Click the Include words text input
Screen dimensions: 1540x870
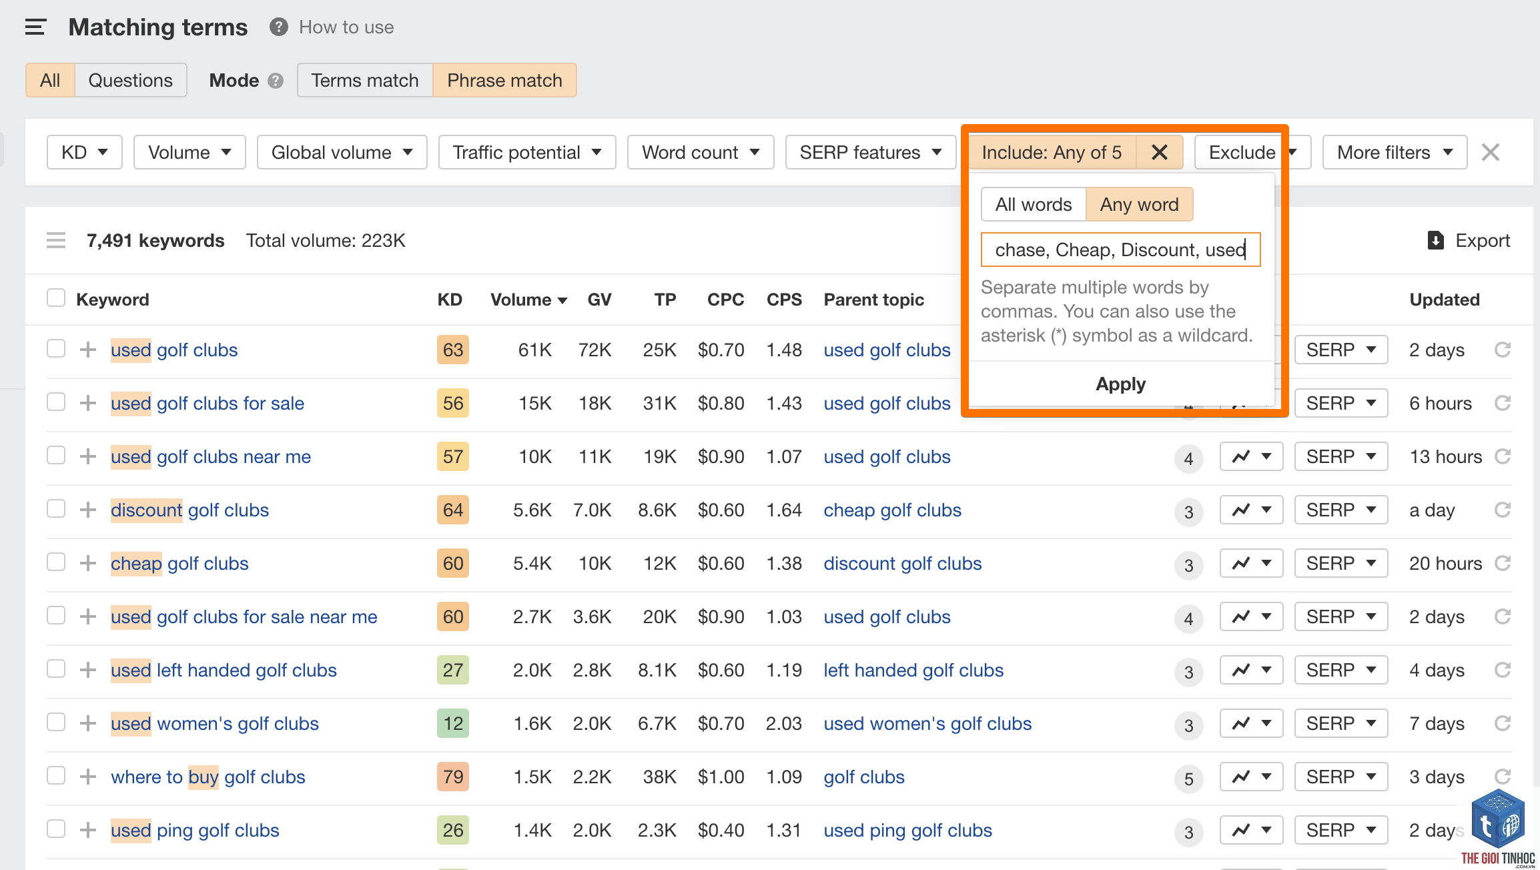[x=1121, y=250]
